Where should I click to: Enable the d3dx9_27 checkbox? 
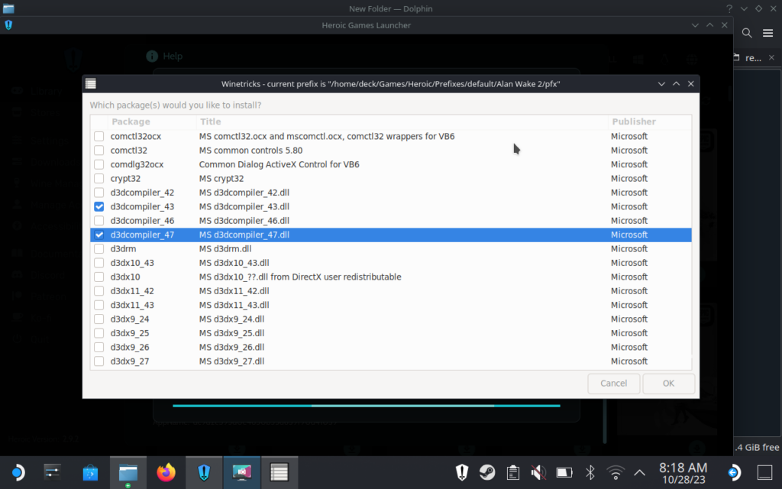point(99,361)
